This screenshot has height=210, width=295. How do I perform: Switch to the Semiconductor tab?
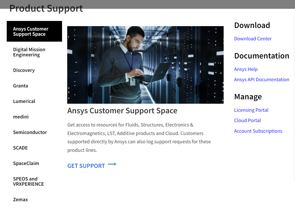tap(30, 132)
